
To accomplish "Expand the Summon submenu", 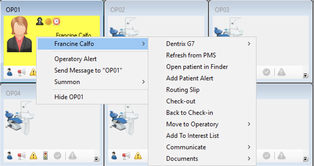I will (143, 82).
